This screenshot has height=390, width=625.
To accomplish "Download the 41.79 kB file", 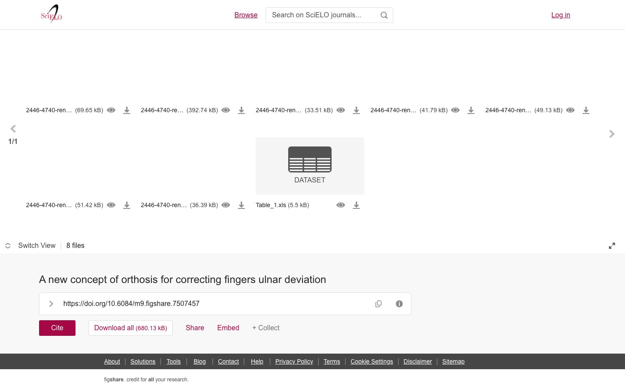I will (x=471, y=110).
